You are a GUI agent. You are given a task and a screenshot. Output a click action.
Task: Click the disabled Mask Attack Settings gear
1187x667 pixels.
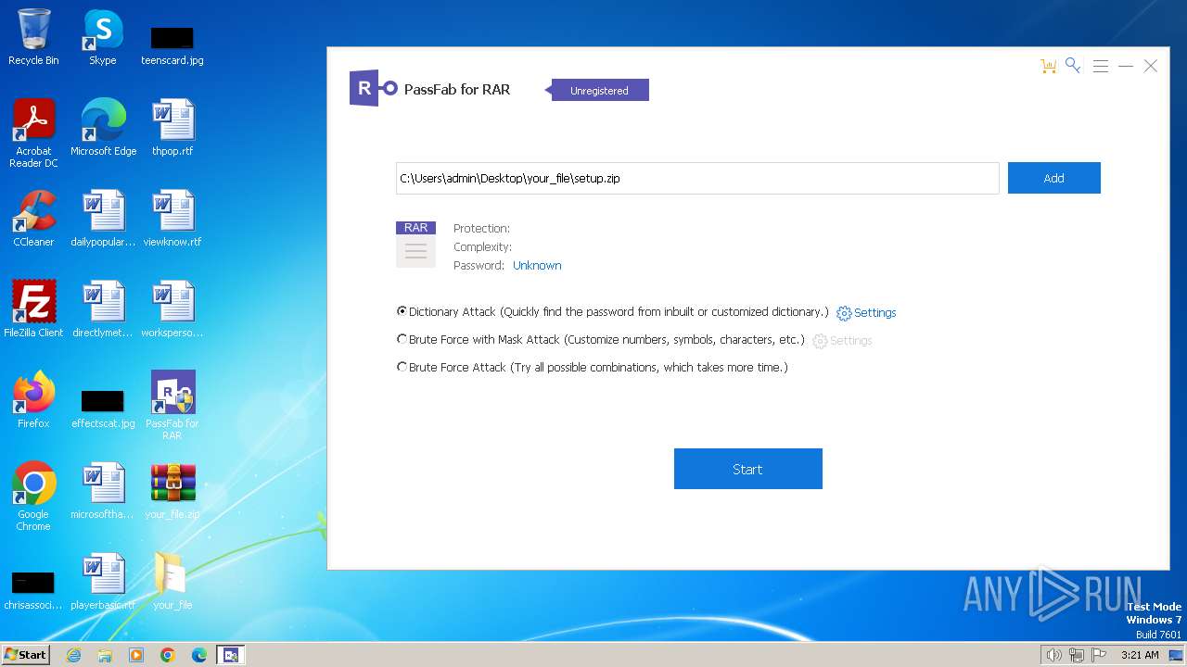tap(842, 341)
